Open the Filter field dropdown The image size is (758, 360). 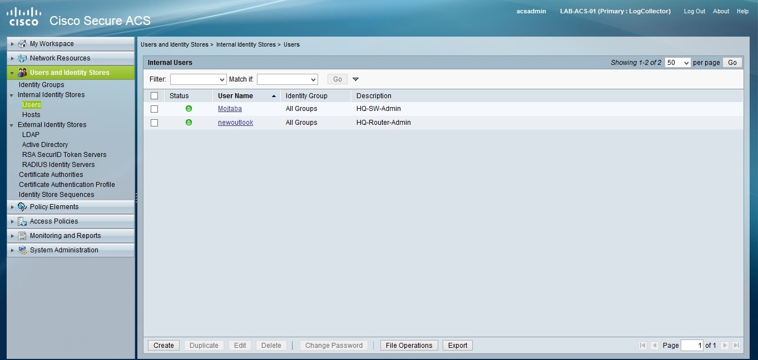click(198, 79)
